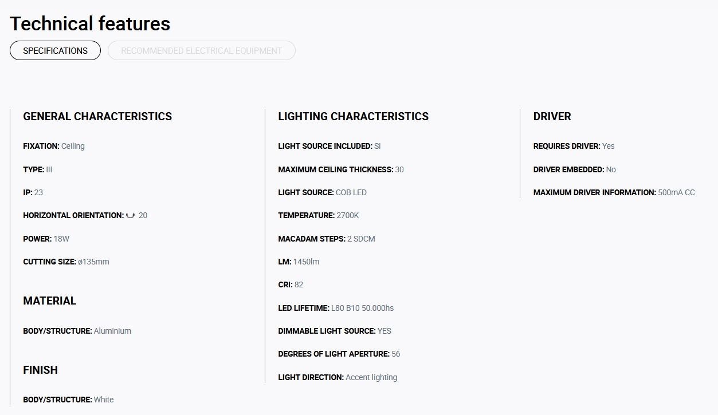718x415 pixels.
Task: Click Maximum ceiling thickness: 30 row
Action: click(341, 169)
